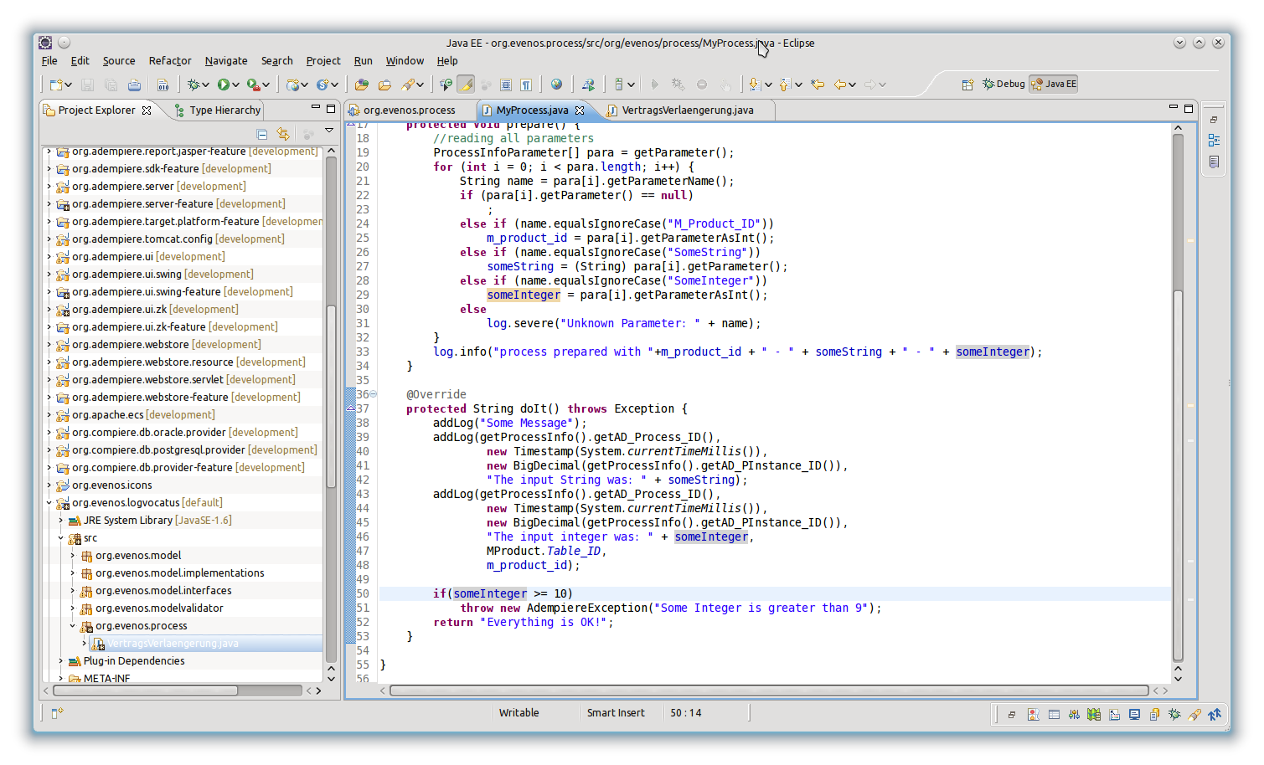Open the Project Explorer view menu dropdown
Image resolution: width=1264 pixels, height=765 pixels.
[329, 131]
